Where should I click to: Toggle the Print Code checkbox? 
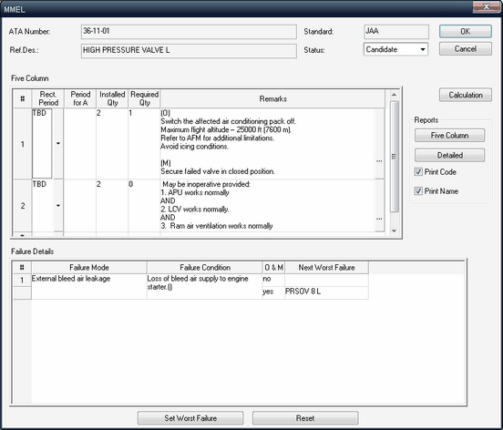pos(418,172)
